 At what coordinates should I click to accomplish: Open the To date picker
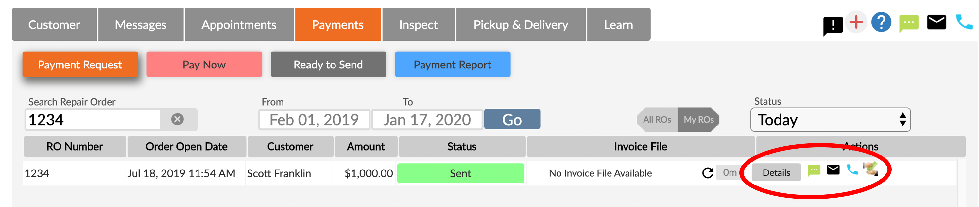tap(427, 120)
